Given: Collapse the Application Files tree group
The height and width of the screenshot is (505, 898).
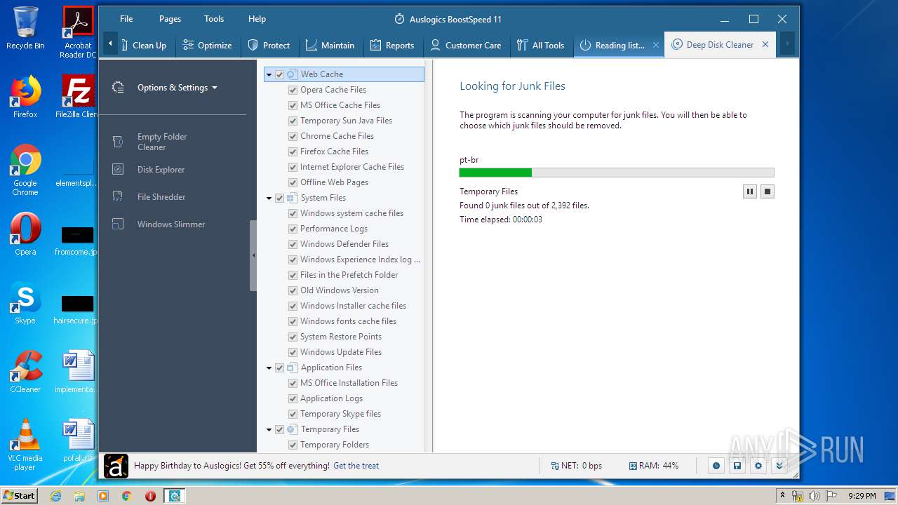Looking at the screenshot, I should [269, 368].
